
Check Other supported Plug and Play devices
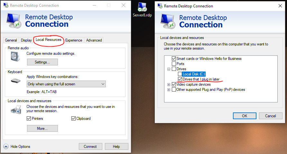point(174,90)
